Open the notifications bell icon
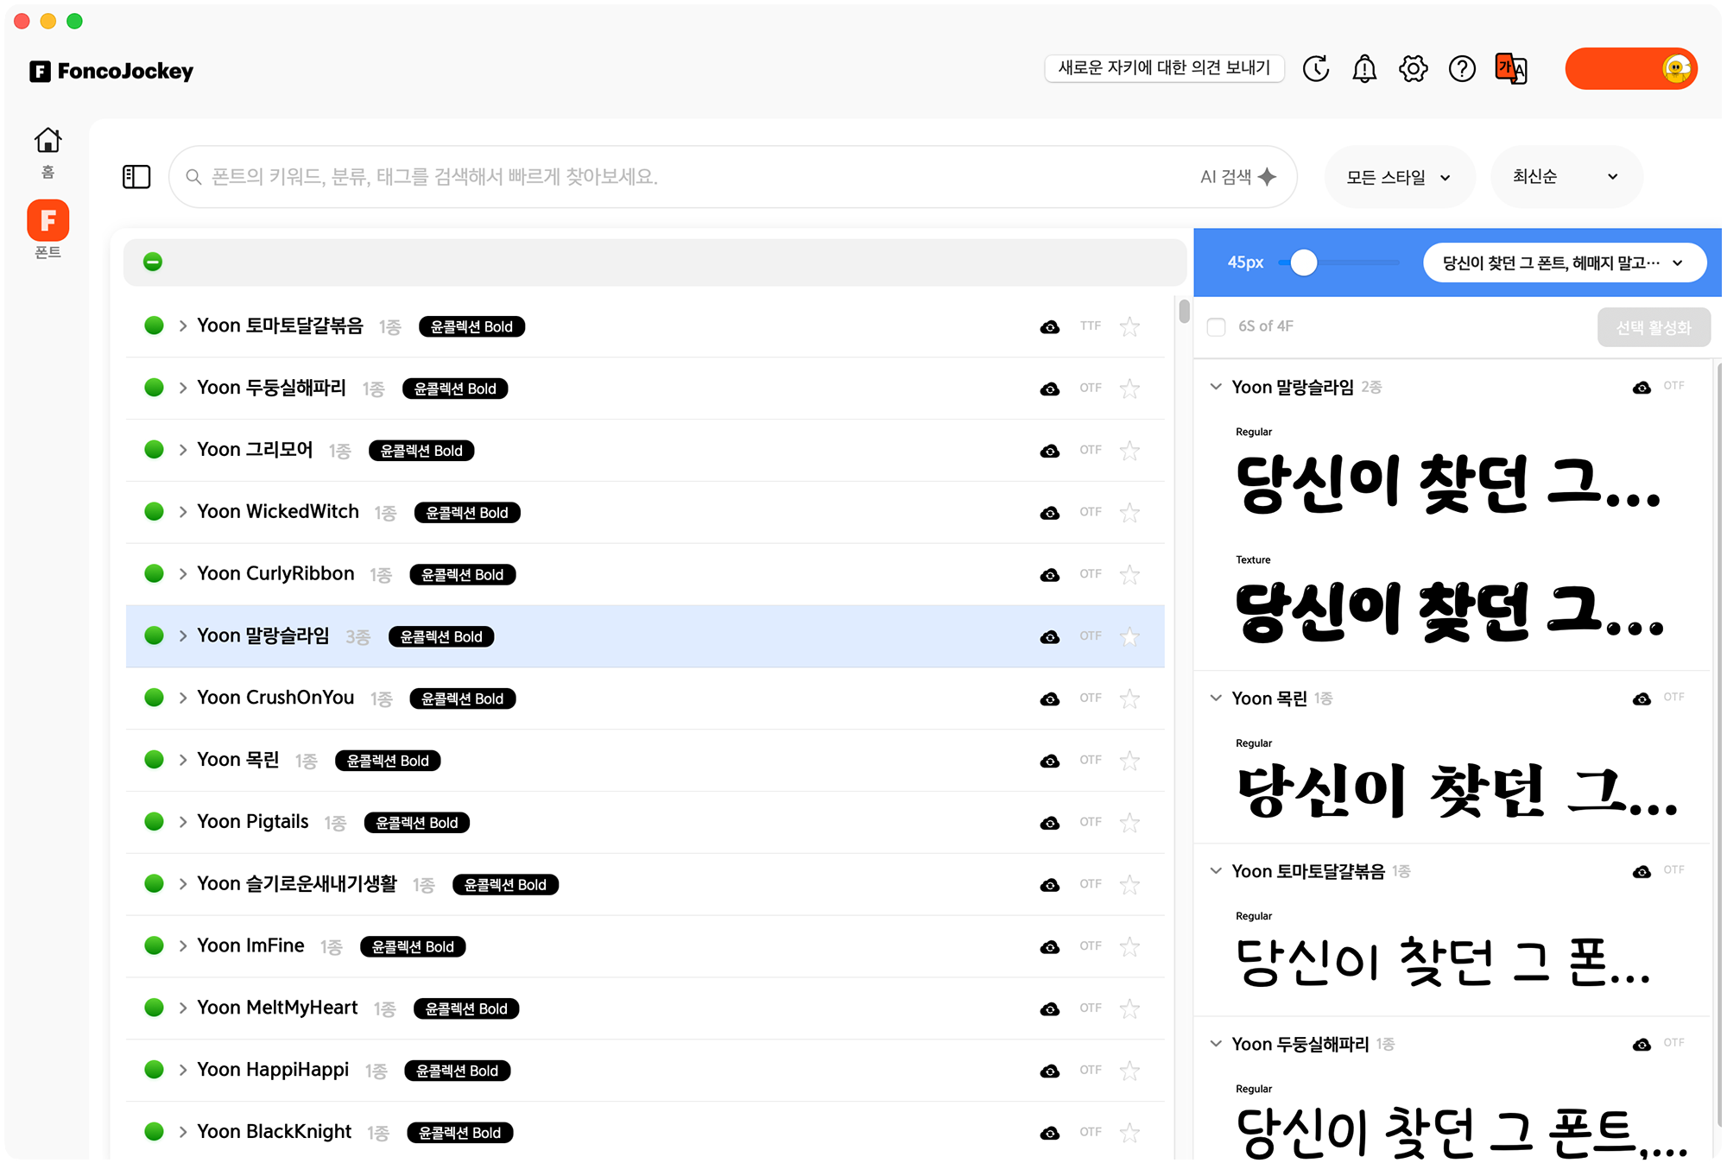The height and width of the screenshot is (1163, 1727). tap(1363, 69)
